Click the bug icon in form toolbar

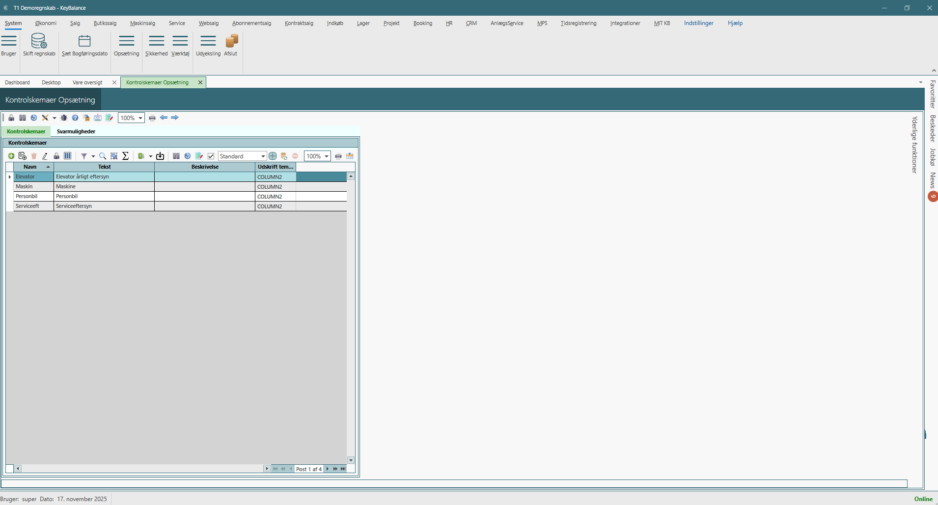pos(64,118)
